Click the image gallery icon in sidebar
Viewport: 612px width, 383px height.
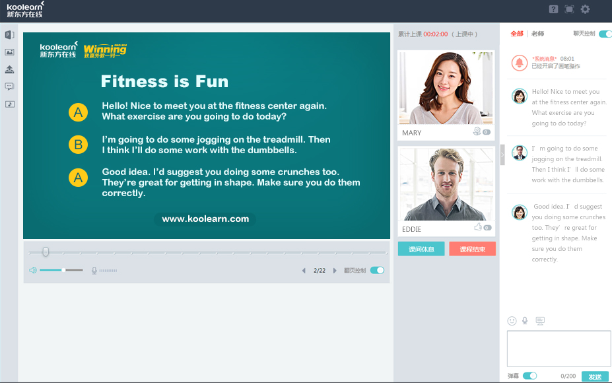(9, 52)
